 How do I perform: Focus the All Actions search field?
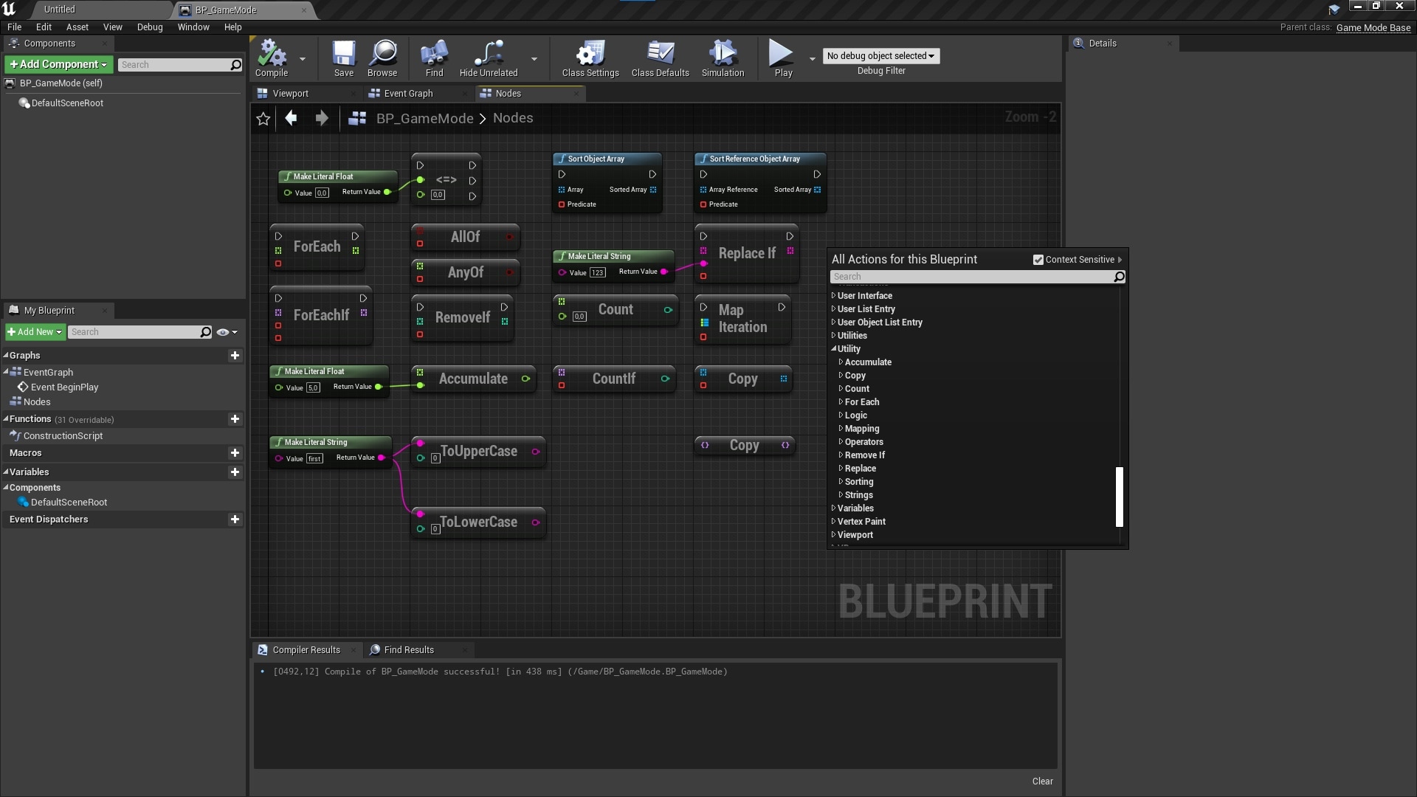point(971,277)
